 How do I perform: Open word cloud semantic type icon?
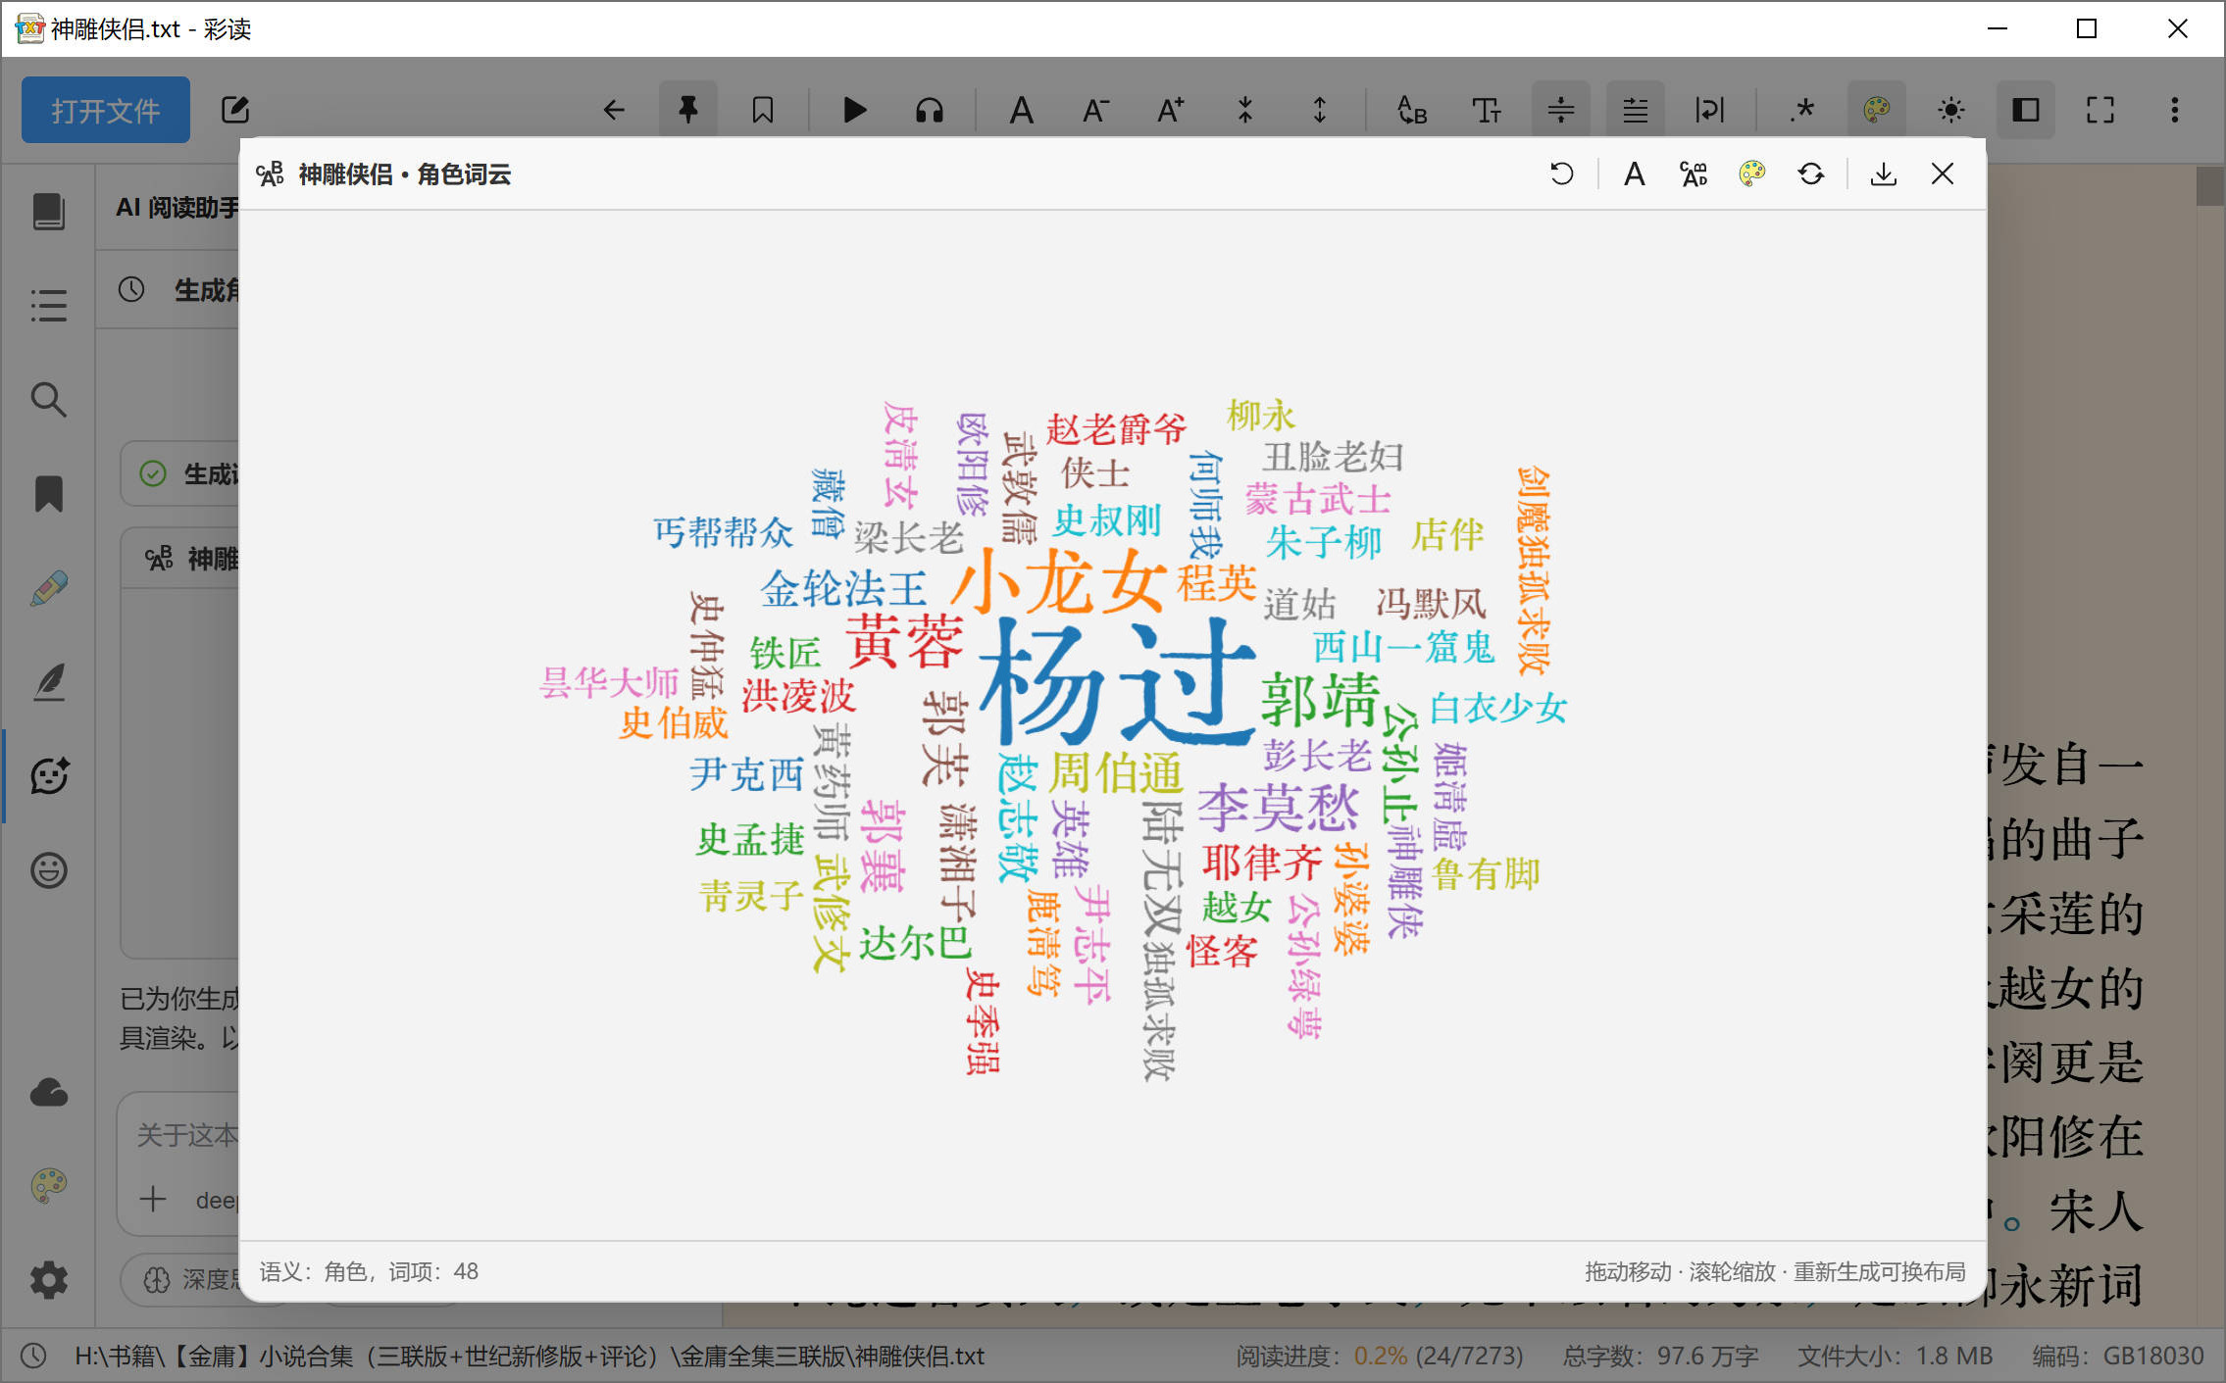(1694, 174)
